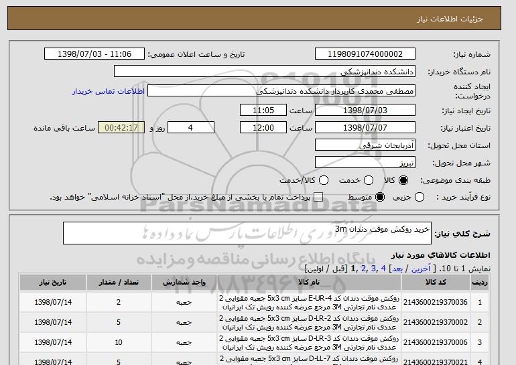Viewport: 516px width, 365px height.
Task: Click the آخرین pagination link
Action: pos(421,269)
